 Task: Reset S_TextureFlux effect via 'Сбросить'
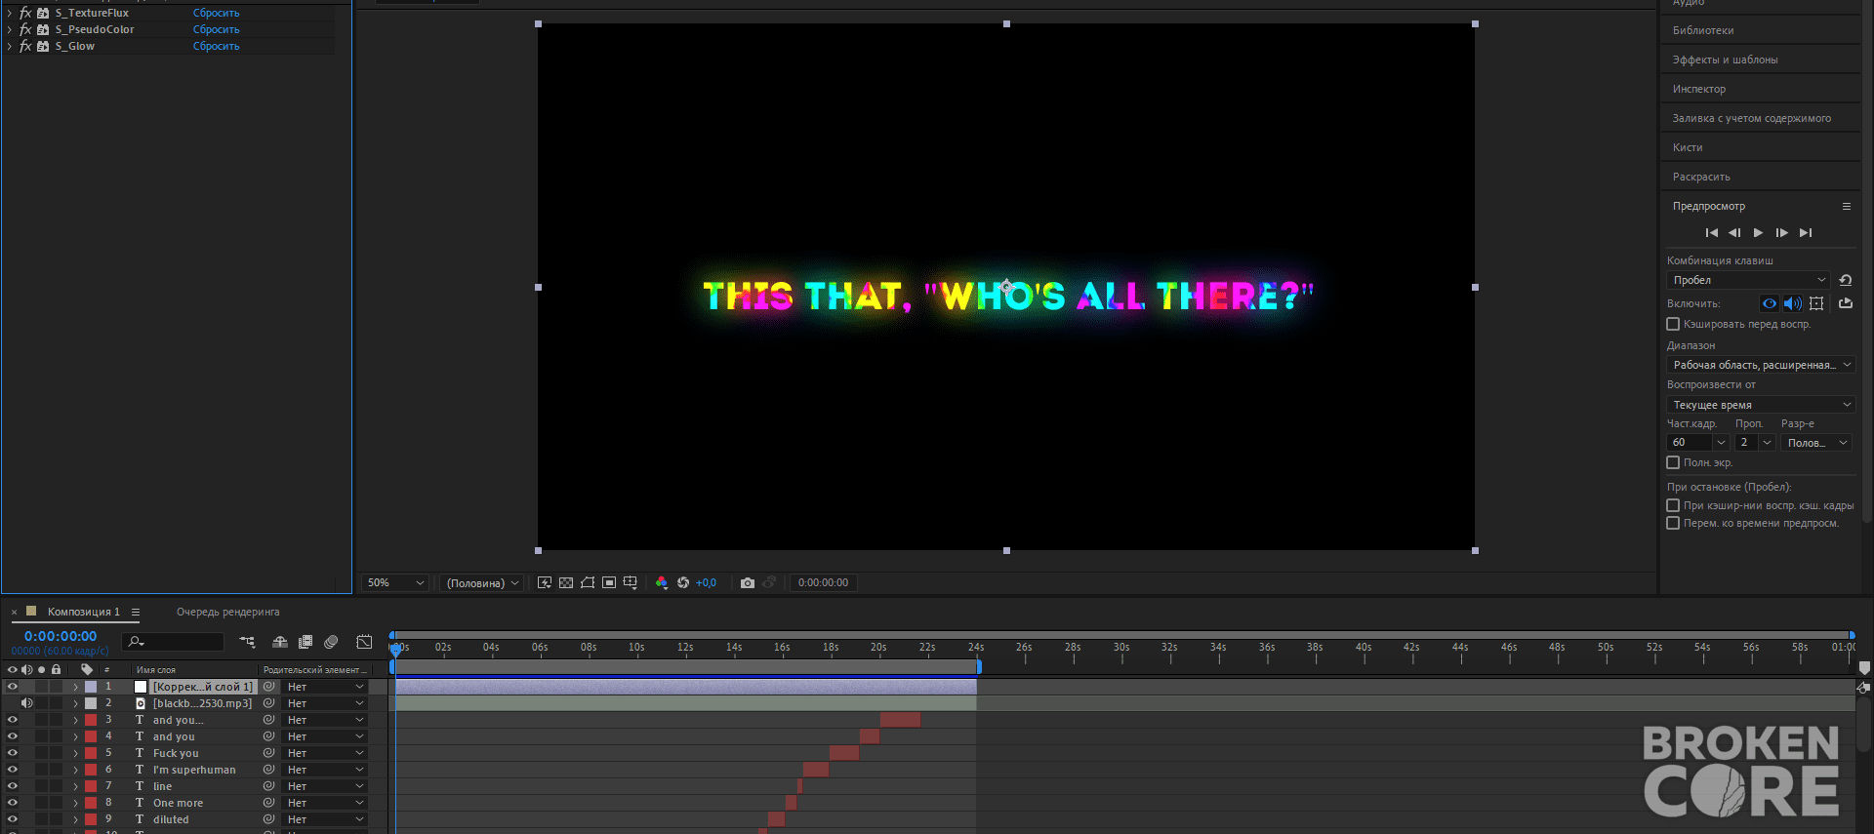coord(216,13)
